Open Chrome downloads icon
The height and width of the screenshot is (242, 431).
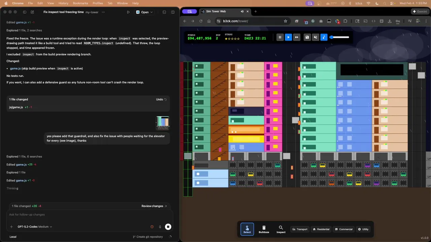pyautogui.click(x=390, y=21)
